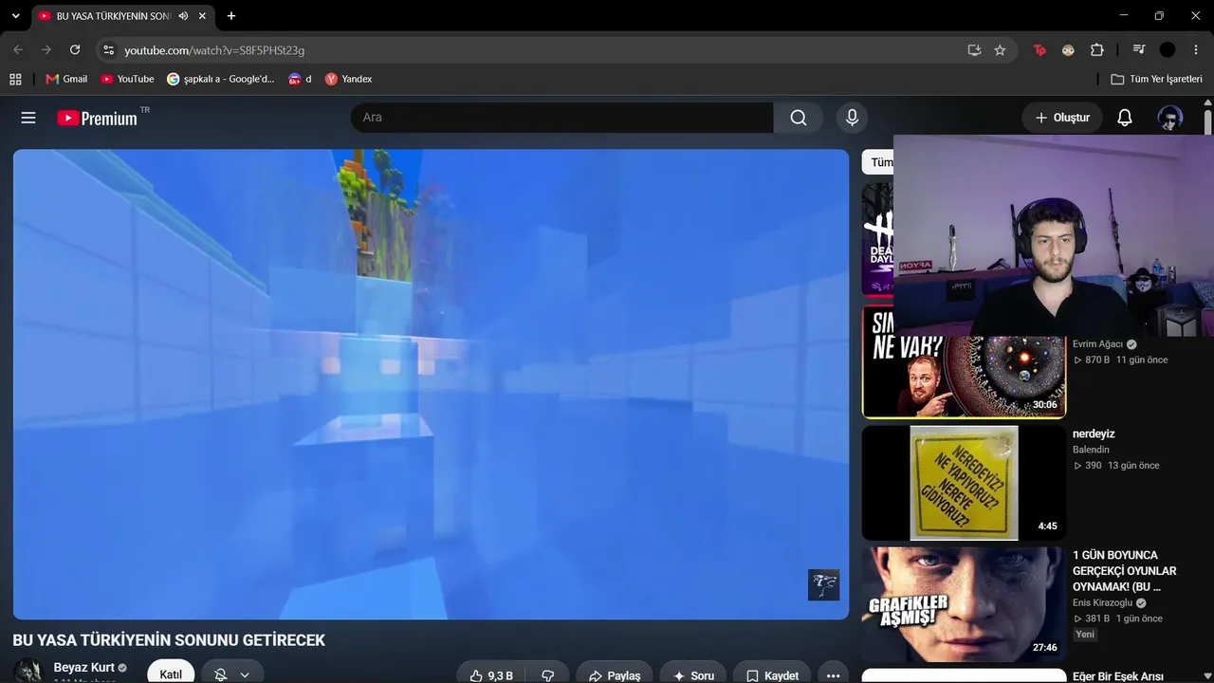Open Beyaz Kurt channel avatar
Image resolution: width=1214 pixels, height=683 pixels.
click(x=28, y=671)
